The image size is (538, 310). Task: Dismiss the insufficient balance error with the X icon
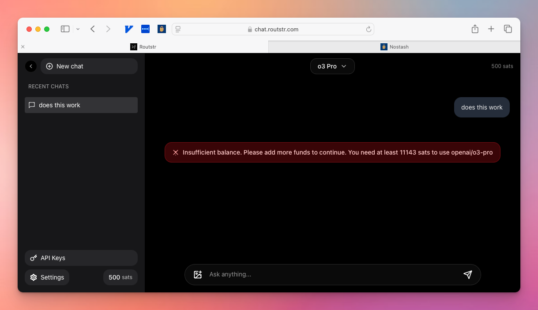[x=176, y=152]
